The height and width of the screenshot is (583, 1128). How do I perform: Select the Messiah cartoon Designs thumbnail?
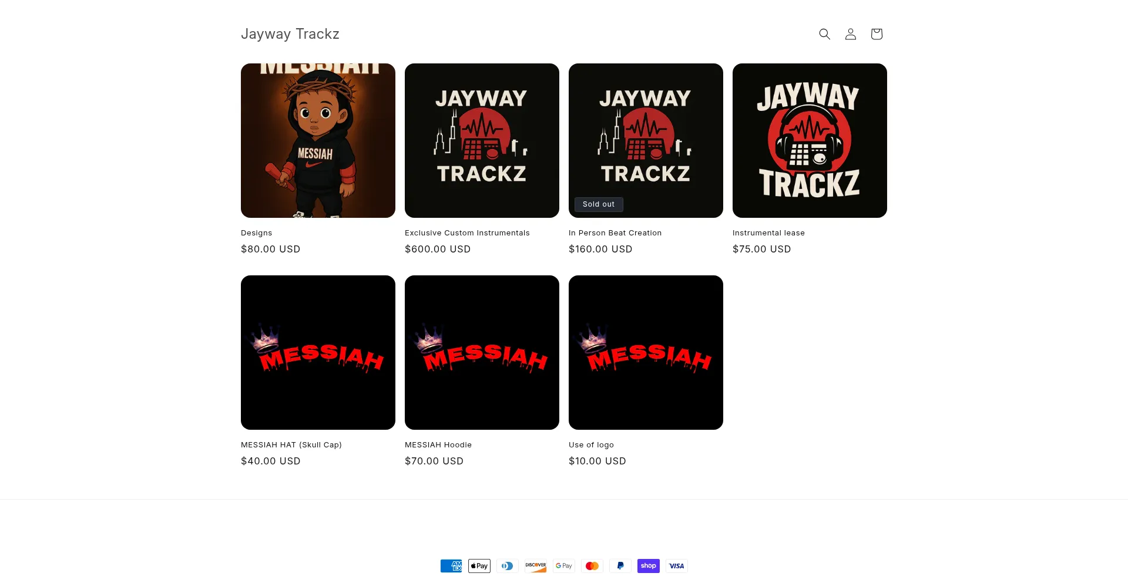point(318,140)
